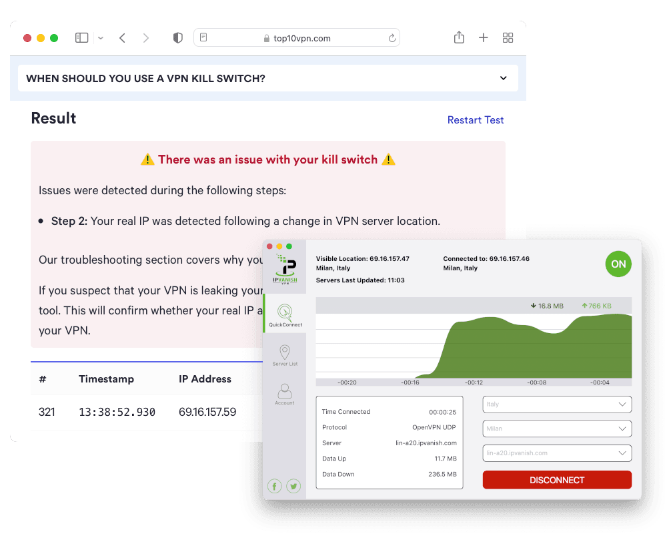Select the IP Address column header
The image size is (667, 534).
(x=205, y=379)
